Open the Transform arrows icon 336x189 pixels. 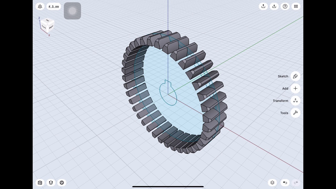295,101
